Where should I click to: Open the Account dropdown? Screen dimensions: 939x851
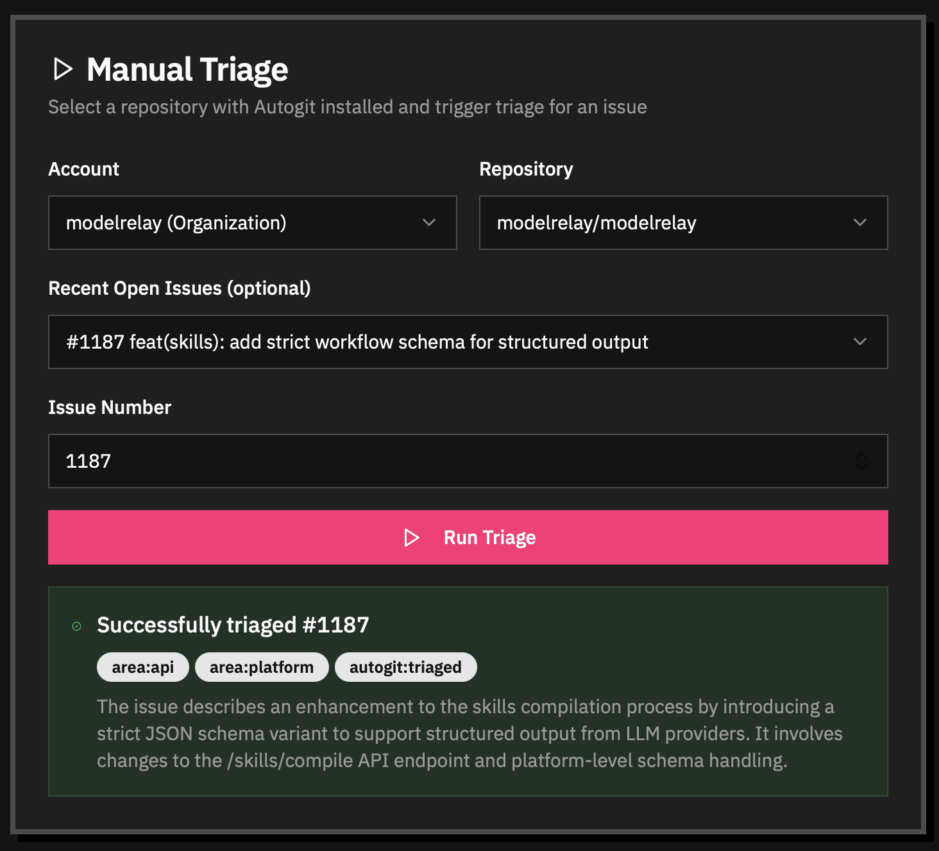click(x=252, y=222)
